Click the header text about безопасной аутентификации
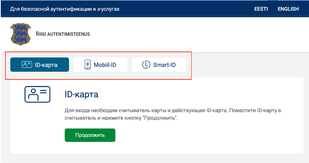 coord(65,9)
